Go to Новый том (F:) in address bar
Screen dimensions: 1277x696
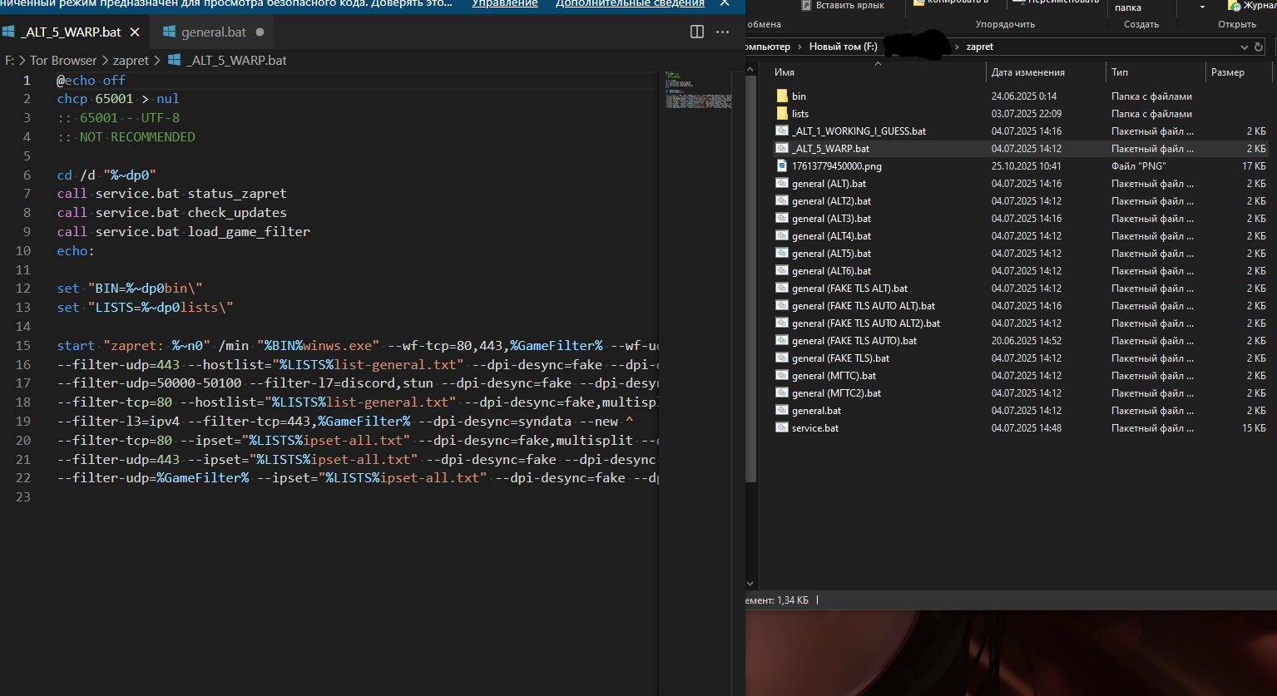click(844, 47)
